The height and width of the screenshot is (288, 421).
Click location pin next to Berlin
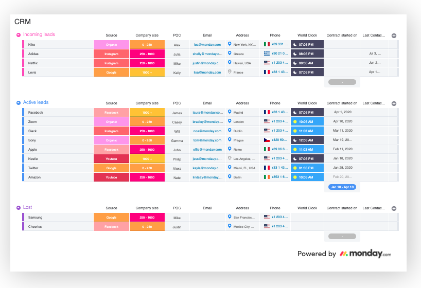[x=230, y=176]
